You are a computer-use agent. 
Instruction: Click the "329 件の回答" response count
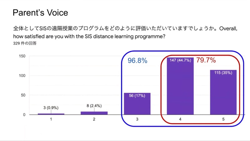click(x=25, y=44)
